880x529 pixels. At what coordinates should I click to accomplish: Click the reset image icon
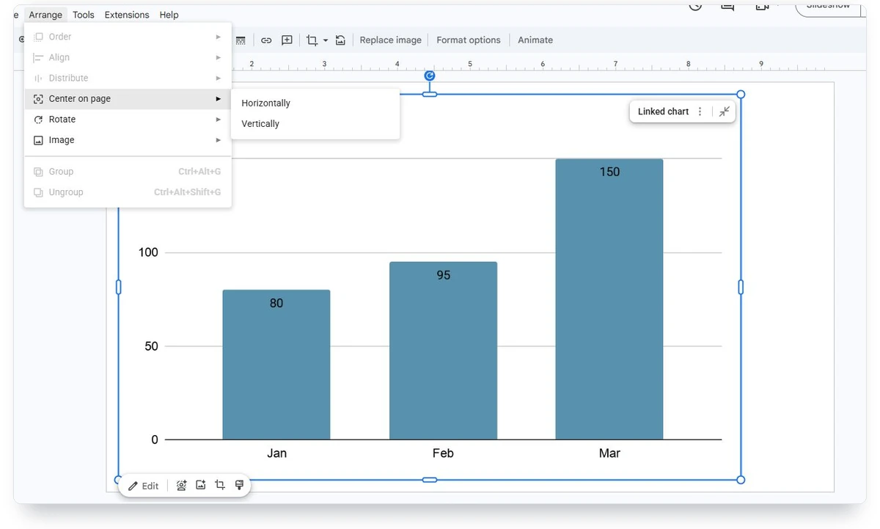pos(340,40)
